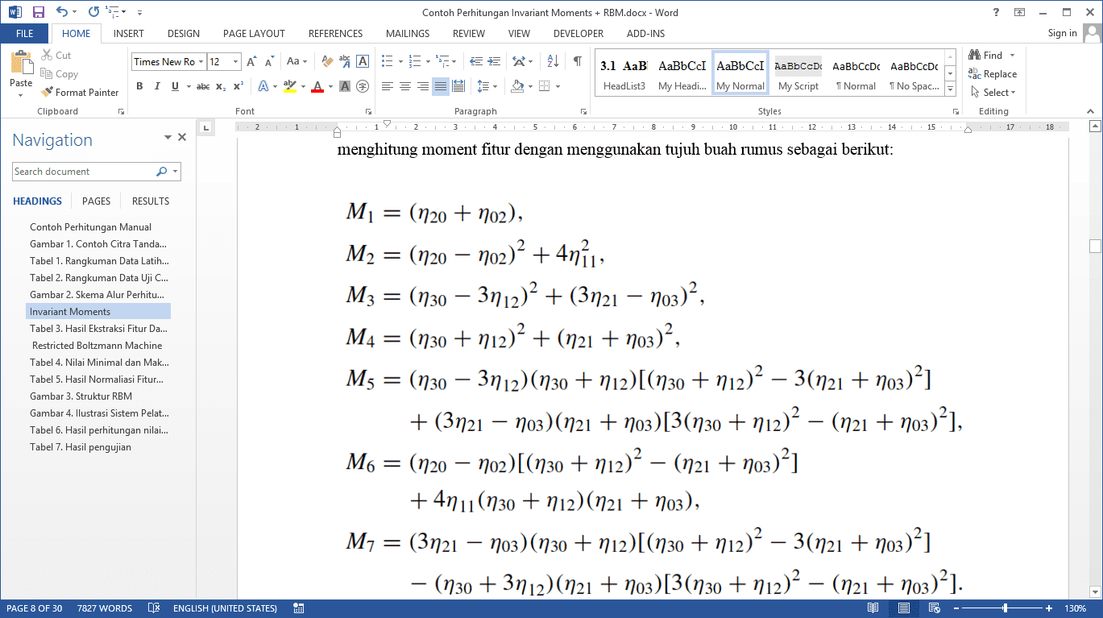Click the Show/Hide paragraph marks icon
Screen dimensions: 1103x618
click(x=578, y=61)
